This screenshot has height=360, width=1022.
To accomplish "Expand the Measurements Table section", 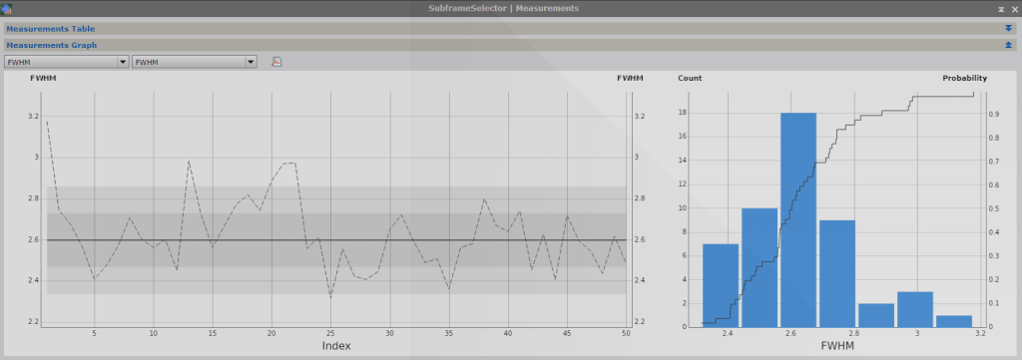I will point(1008,29).
